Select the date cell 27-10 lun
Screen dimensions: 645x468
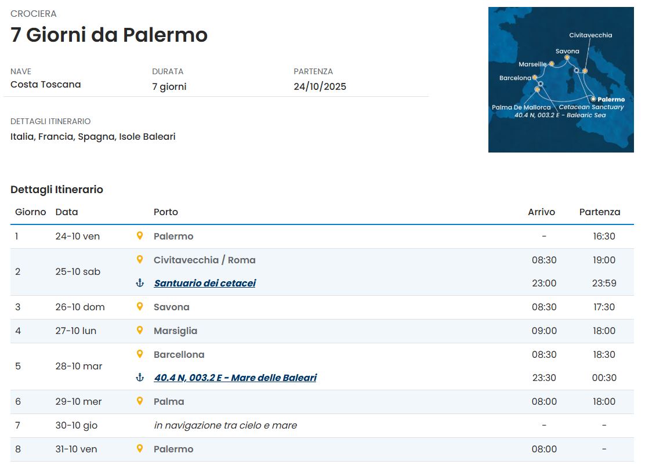75,331
